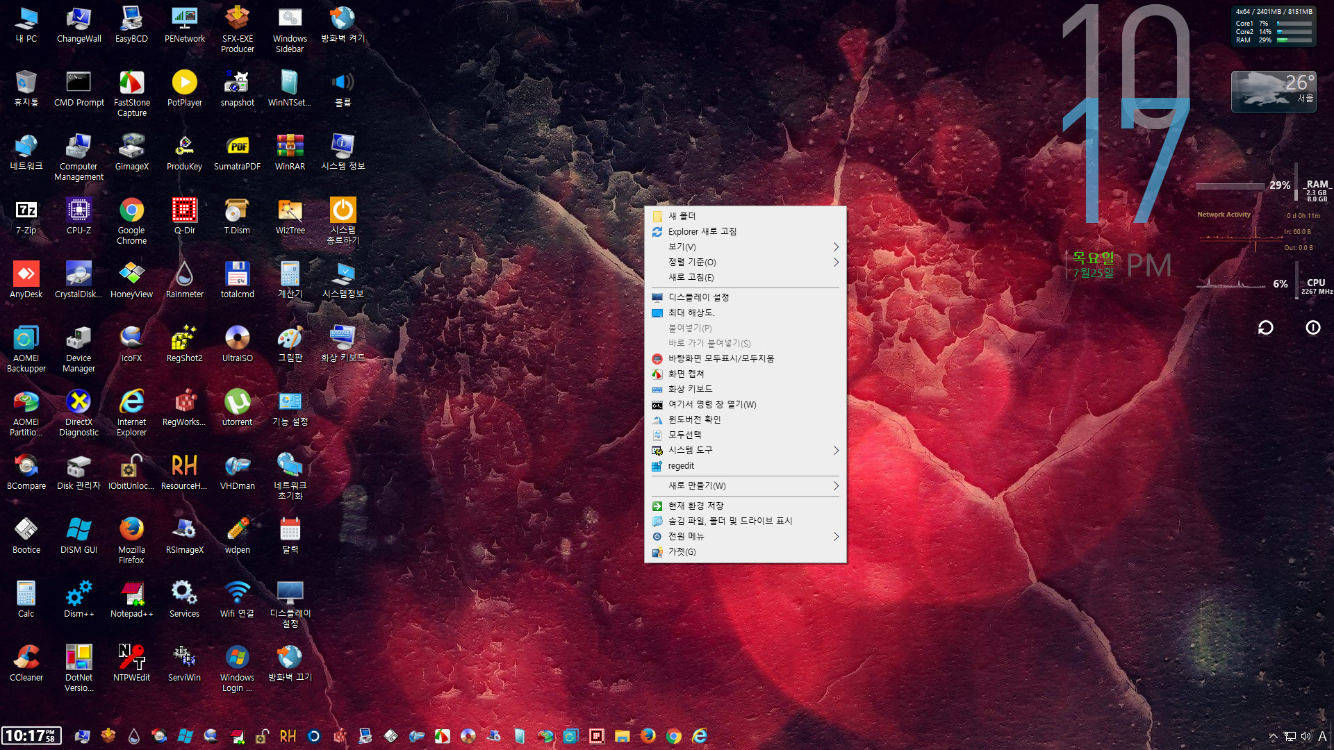Click the taskbar clock showing 10:17

pos(31,736)
